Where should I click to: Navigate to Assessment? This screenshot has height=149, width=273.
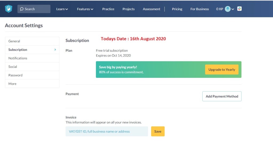coord(151,9)
